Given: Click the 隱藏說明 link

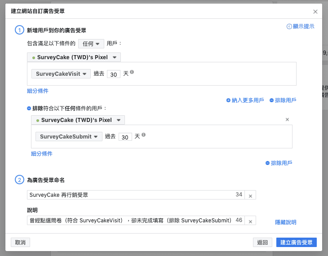Looking at the screenshot, I should (x=285, y=222).
